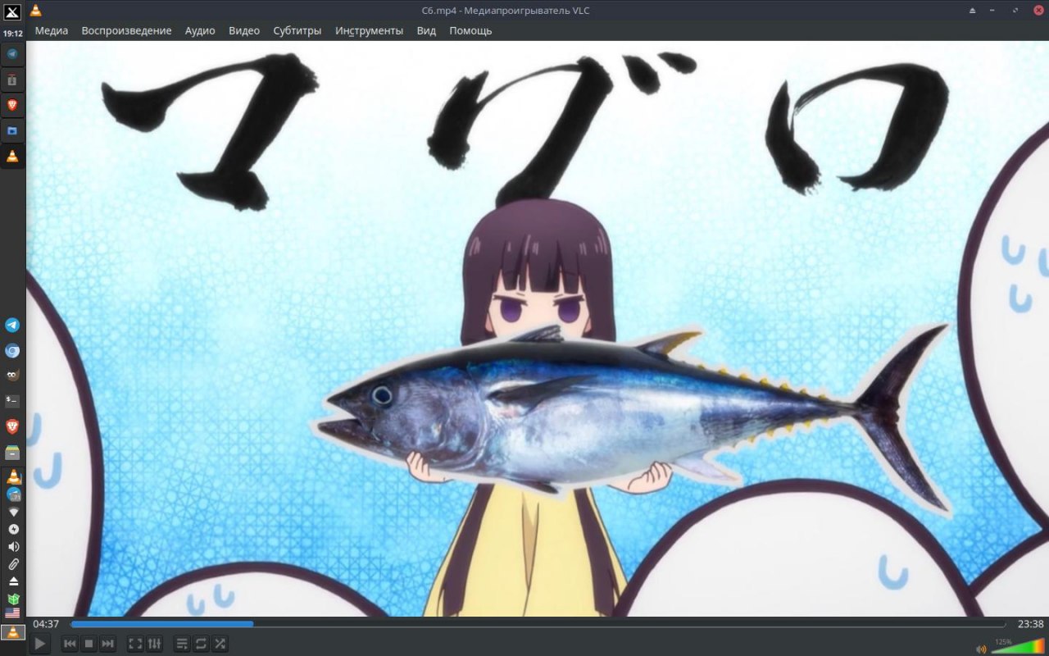Set volume on the 125% volume slider

(x=1018, y=645)
